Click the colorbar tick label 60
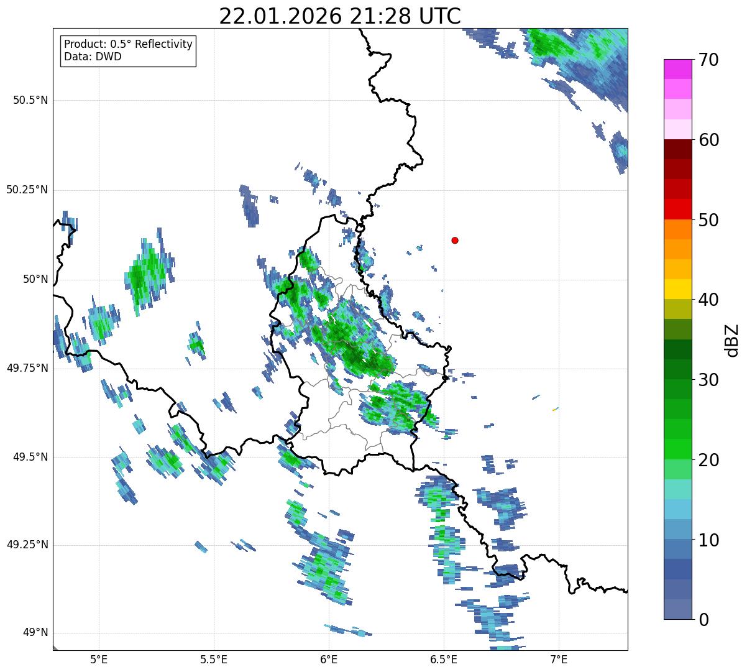The image size is (747, 672). (708, 140)
